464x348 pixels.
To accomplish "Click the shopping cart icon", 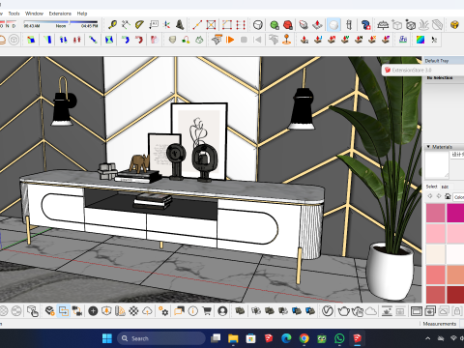I will point(207,311).
